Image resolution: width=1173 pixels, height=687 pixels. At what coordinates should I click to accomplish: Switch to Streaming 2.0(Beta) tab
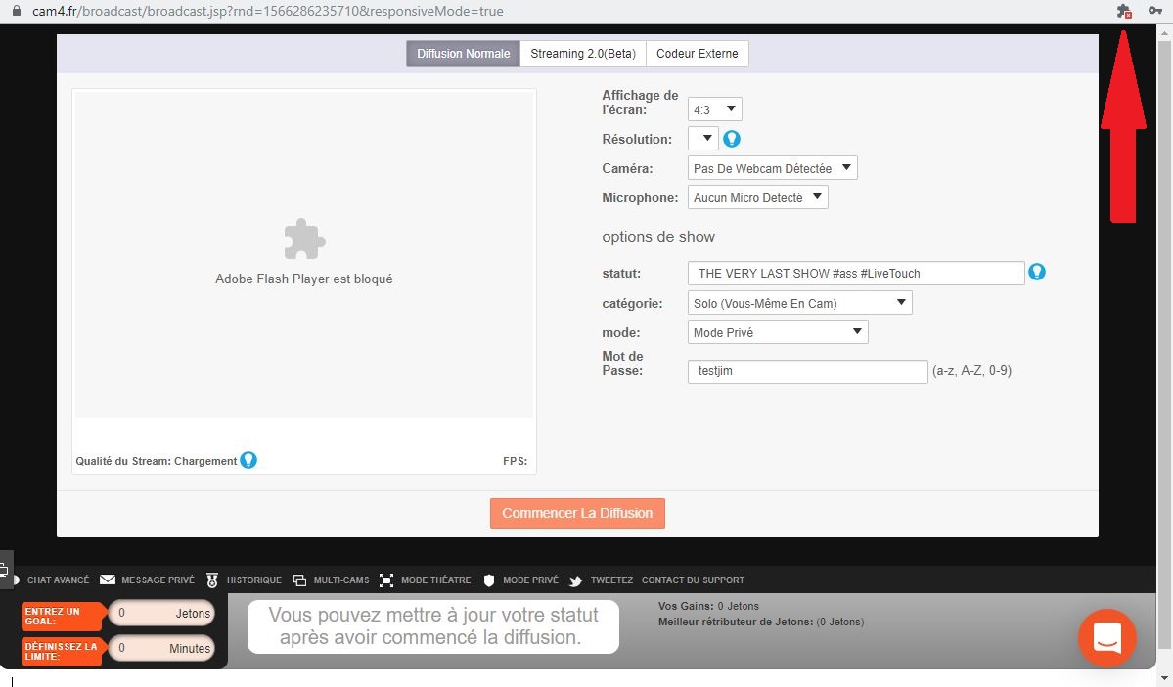(582, 54)
